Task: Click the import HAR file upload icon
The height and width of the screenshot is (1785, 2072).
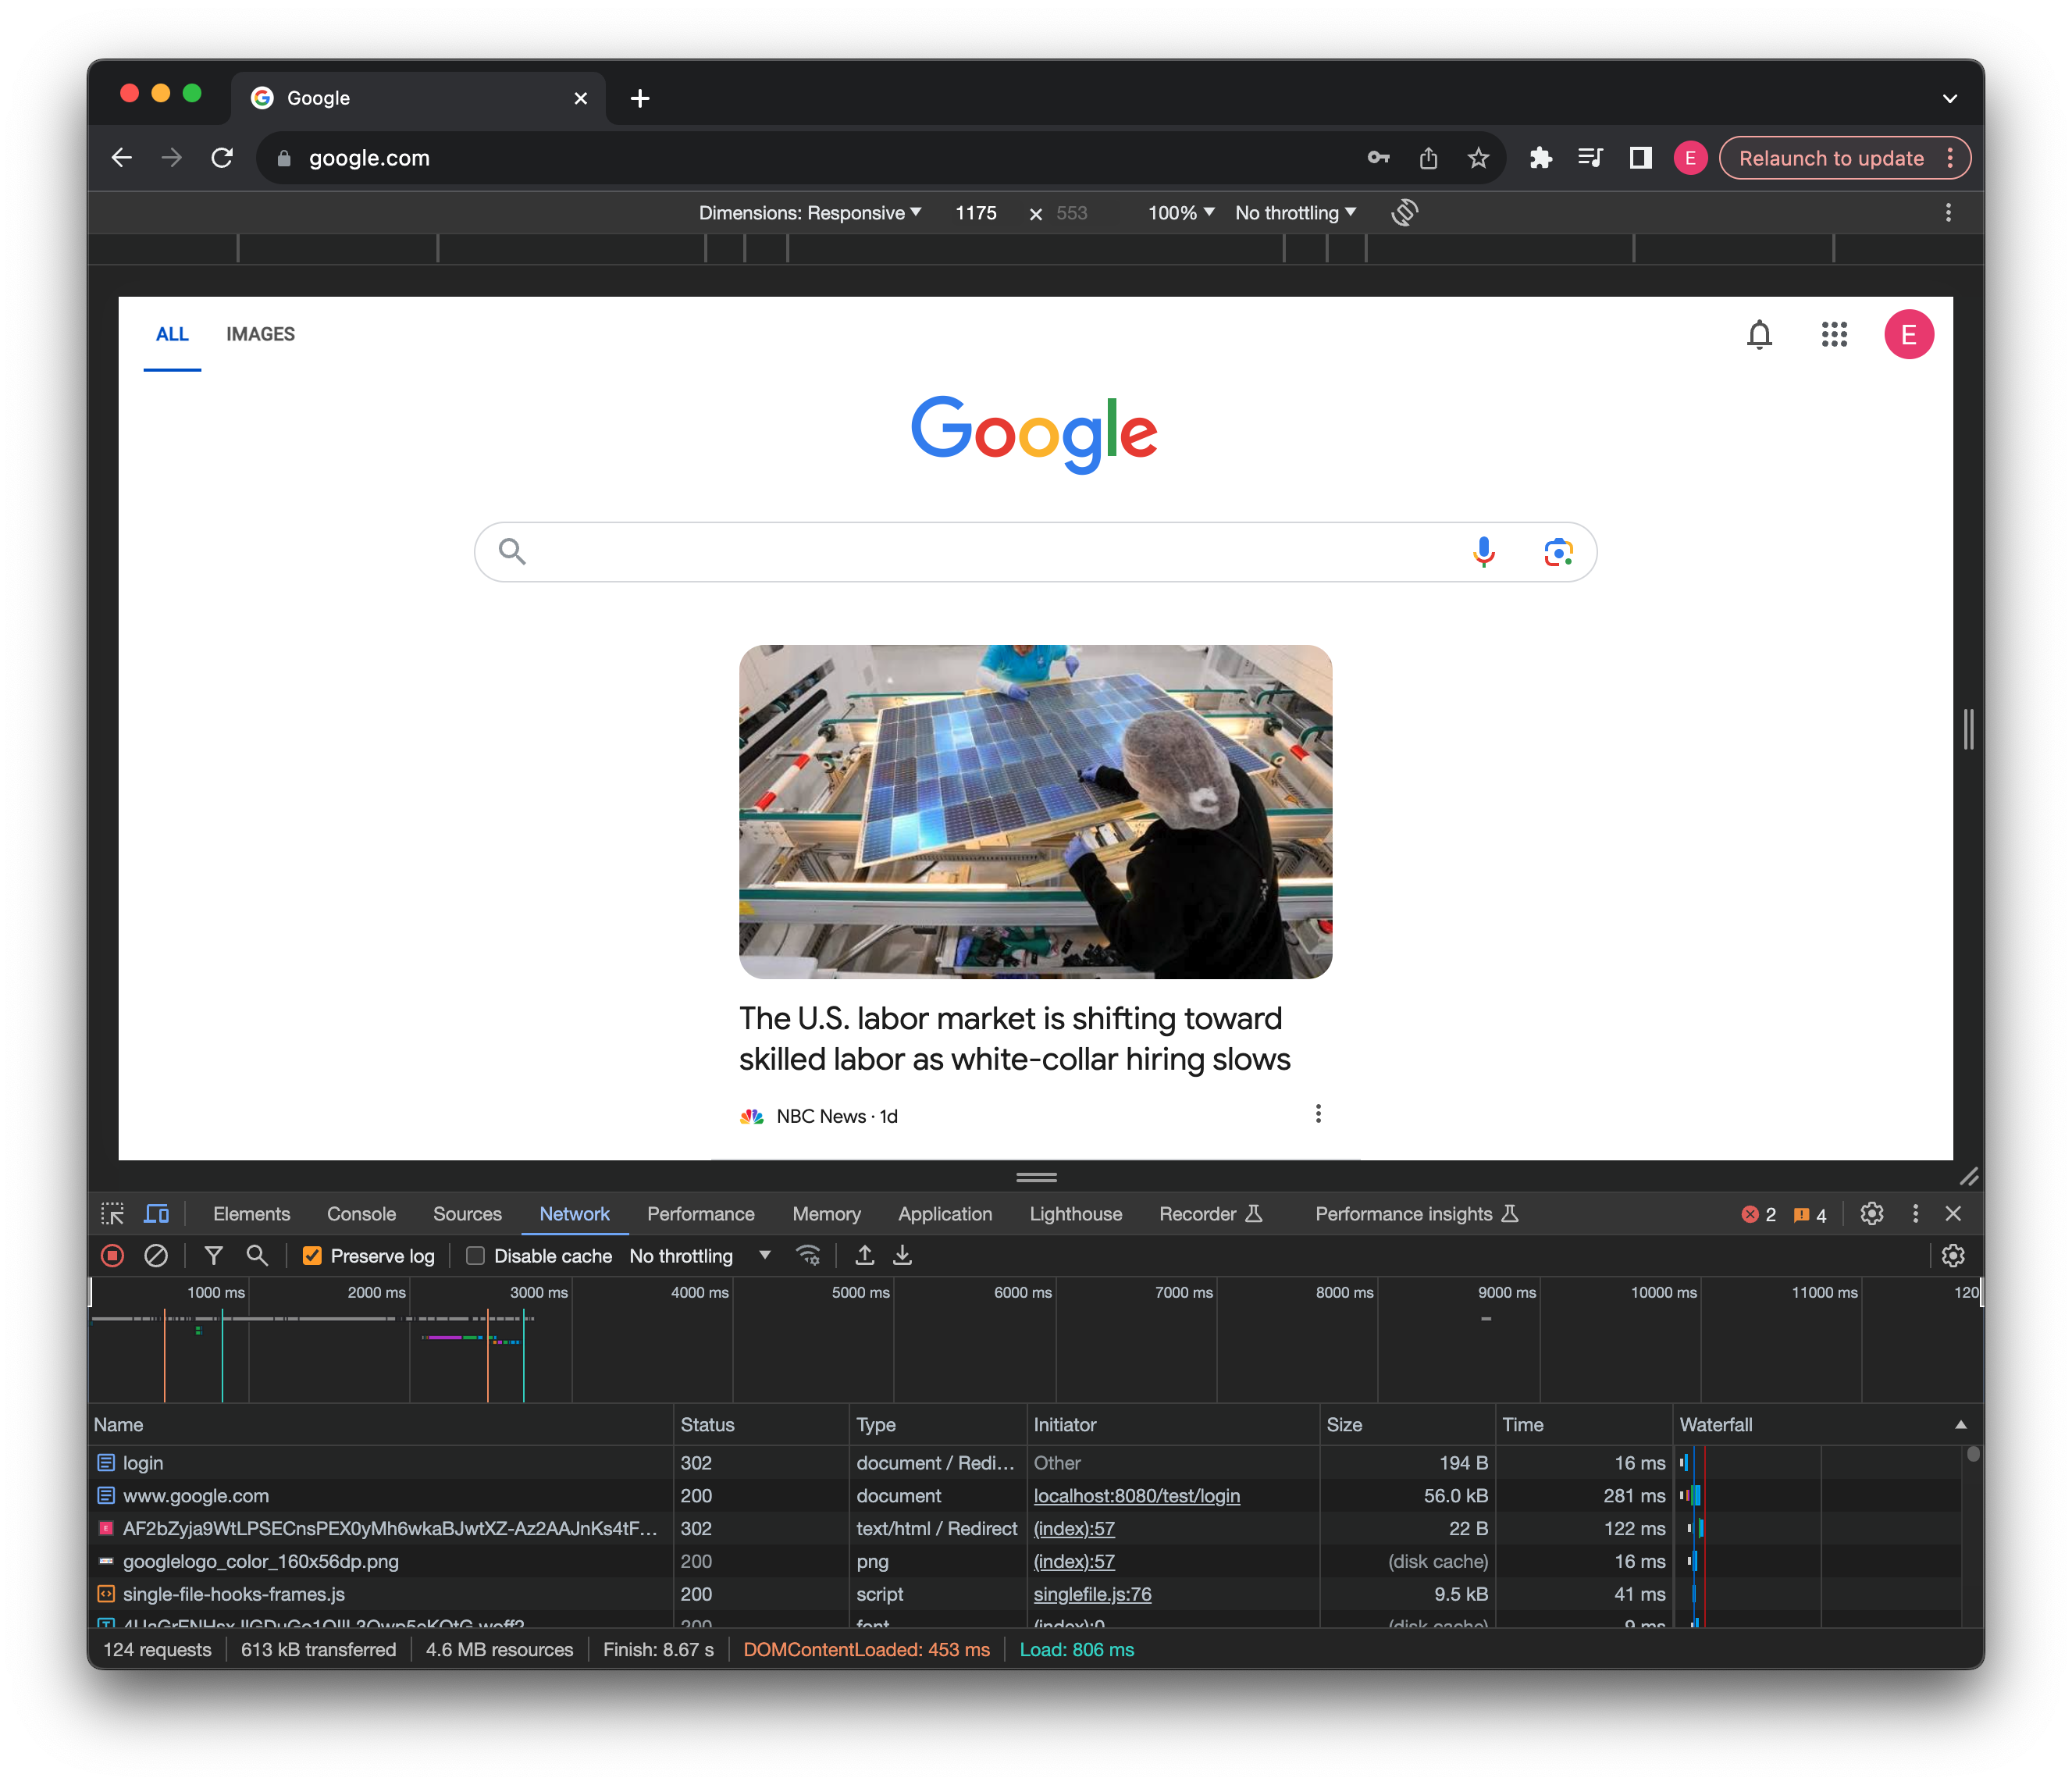Action: pos(865,1255)
